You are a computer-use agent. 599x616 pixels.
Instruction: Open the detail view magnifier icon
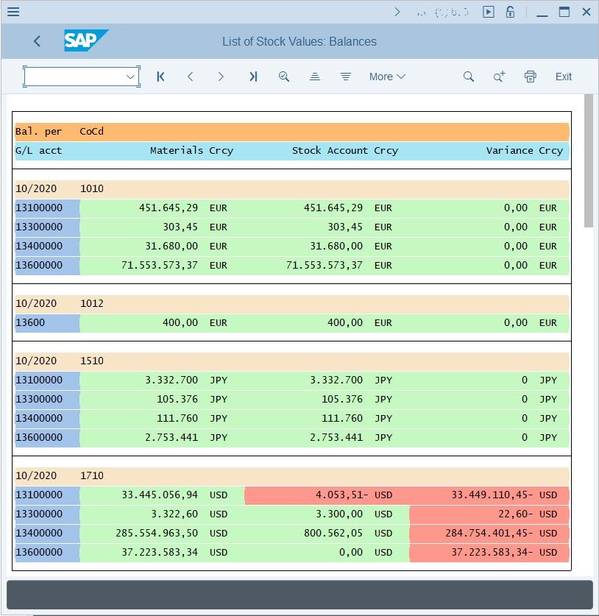pos(284,77)
